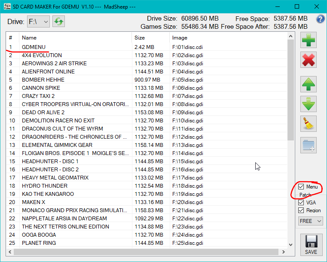Select the OOGA BOOGA row
This screenshot has height=262, width=327.
pos(147,235)
